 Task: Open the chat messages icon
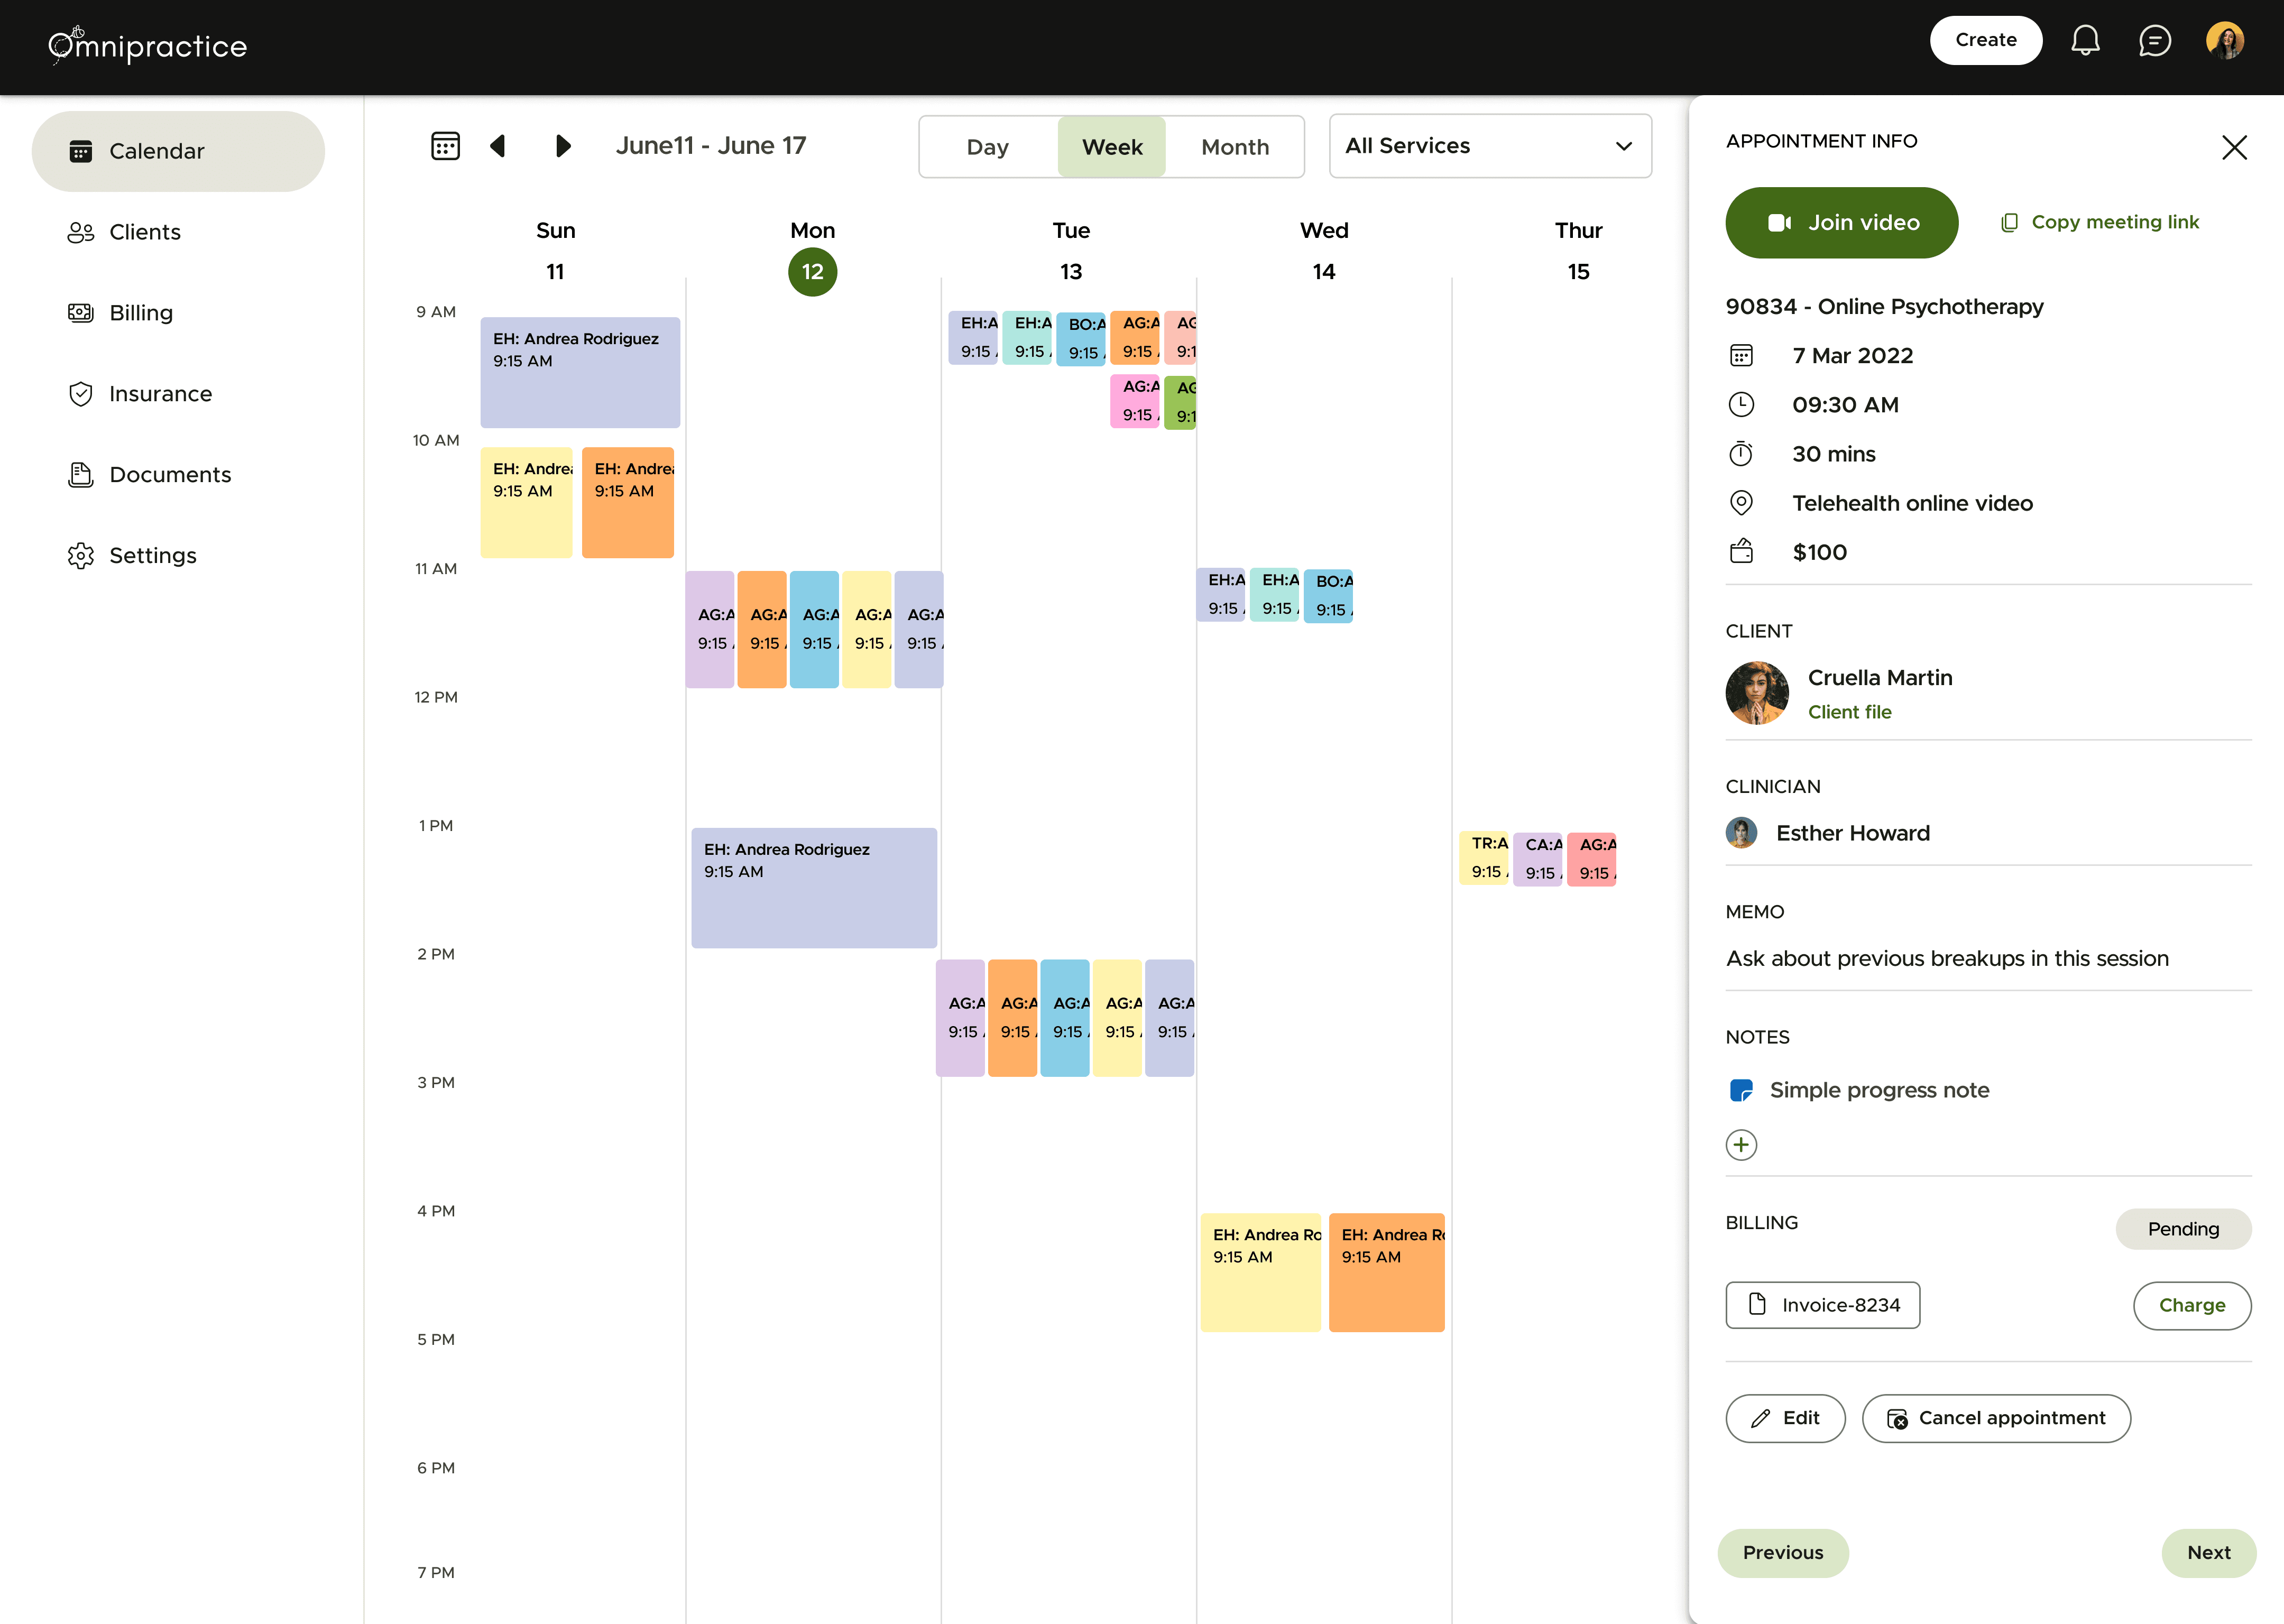point(2154,41)
